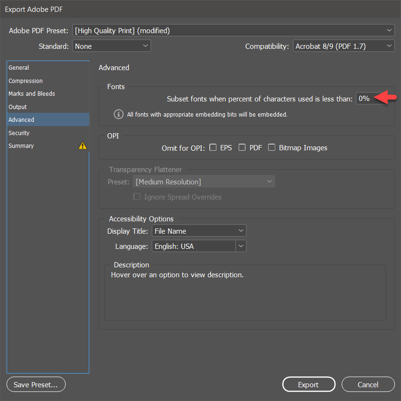The width and height of the screenshot is (401, 401).
Task: Expand the Language dropdown arrow
Action: pyautogui.click(x=241, y=246)
